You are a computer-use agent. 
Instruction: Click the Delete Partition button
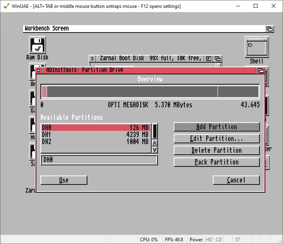(x=217, y=150)
